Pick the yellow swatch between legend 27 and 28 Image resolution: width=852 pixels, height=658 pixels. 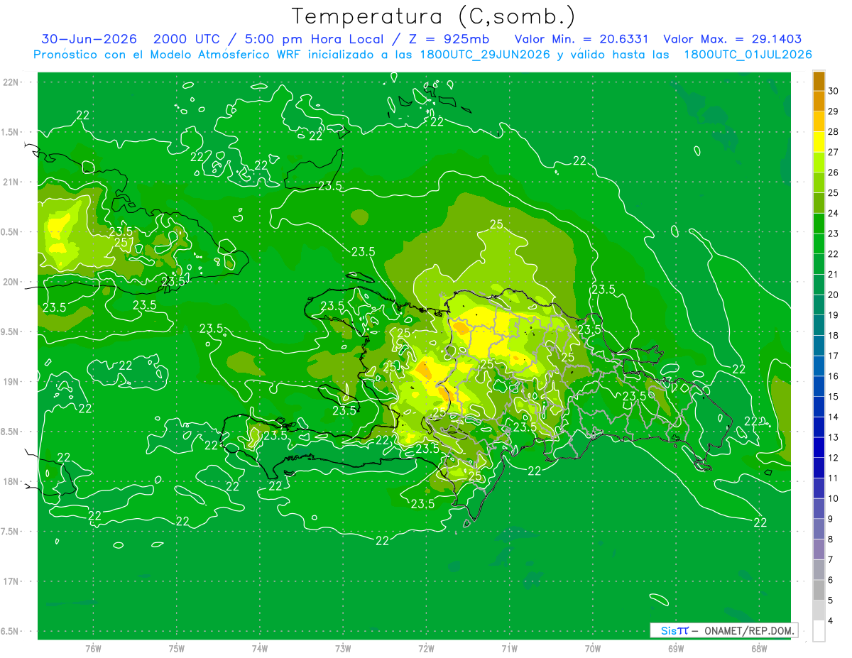click(819, 142)
